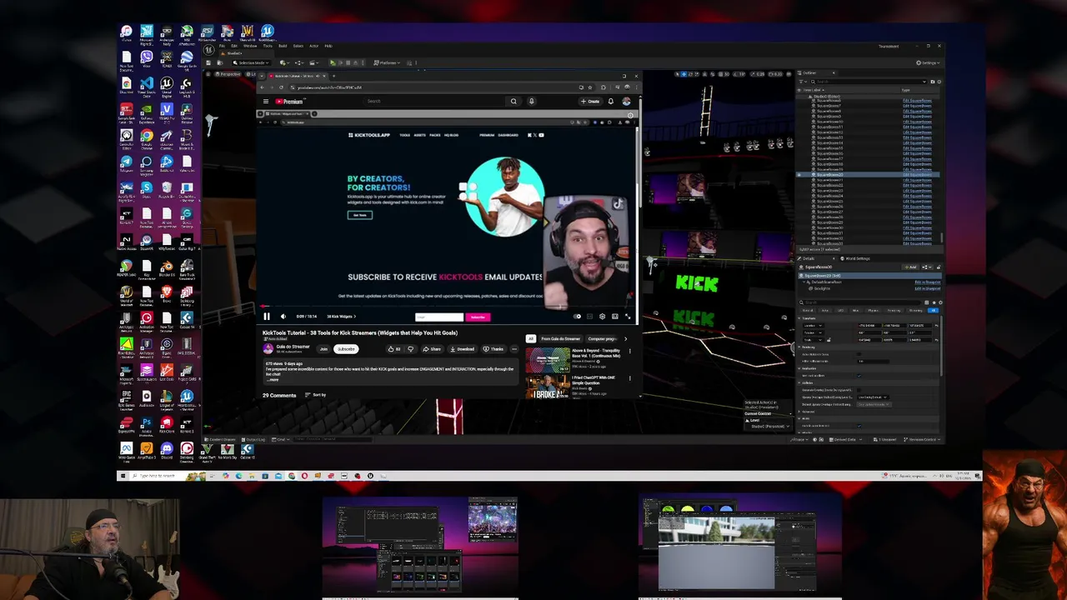Open Unreal Editor Window menu
The image size is (1067, 600).
(x=250, y=46)
